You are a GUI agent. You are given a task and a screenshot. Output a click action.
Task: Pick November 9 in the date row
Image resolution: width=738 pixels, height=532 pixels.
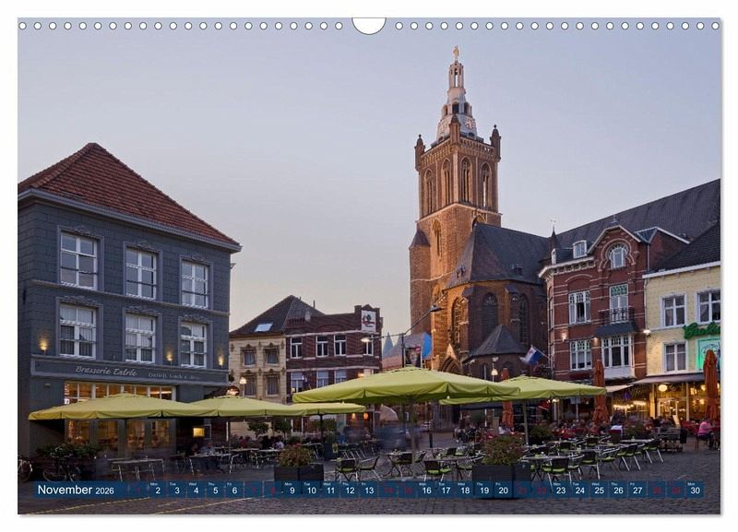(292, 491)
